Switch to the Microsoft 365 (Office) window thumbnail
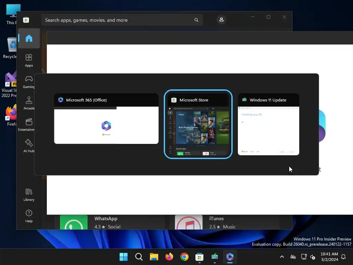Screen dimensions: 353x265 click(x=106, y=119)
